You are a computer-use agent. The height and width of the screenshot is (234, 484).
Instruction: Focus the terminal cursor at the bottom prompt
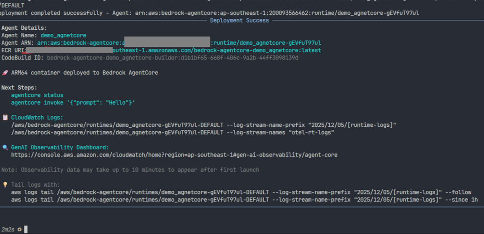click(x=26, y=229)
